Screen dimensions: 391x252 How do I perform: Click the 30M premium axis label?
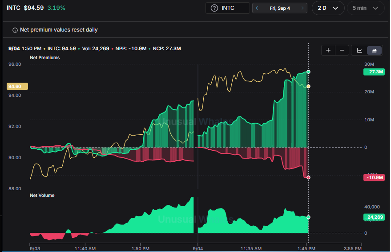[x=369, y=64]
